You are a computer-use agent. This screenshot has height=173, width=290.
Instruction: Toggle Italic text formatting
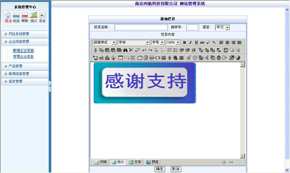[191, 42]
